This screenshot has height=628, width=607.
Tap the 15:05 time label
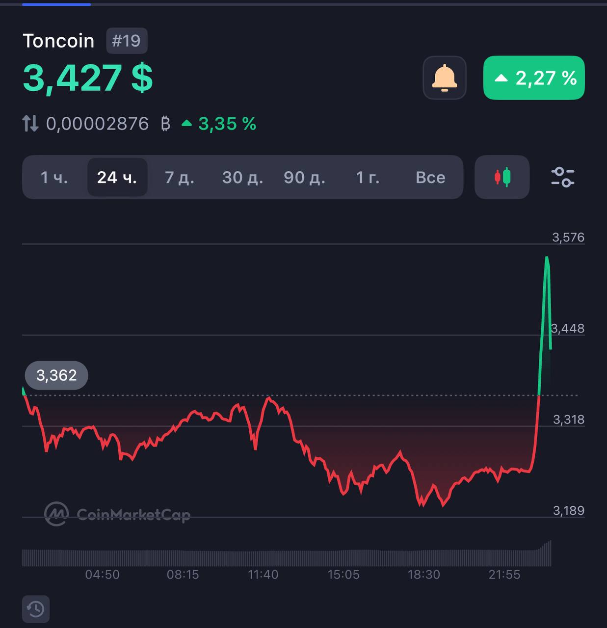pyautogui.click(x=343, y=575)
